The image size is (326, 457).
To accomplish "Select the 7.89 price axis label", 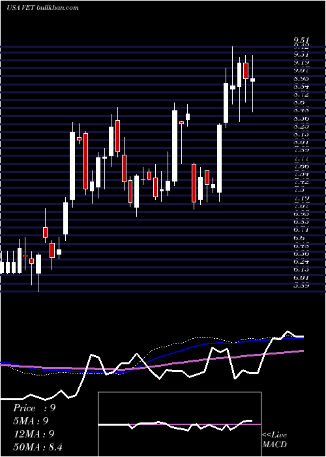I will [301, 150].
